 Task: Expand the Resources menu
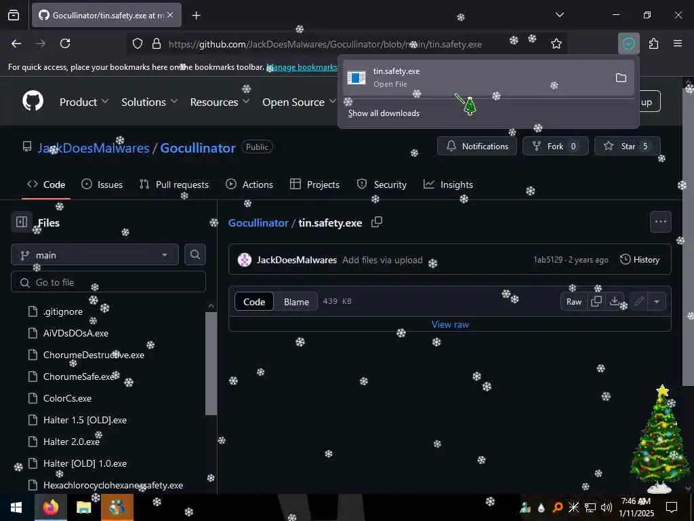tap(220, 102)
